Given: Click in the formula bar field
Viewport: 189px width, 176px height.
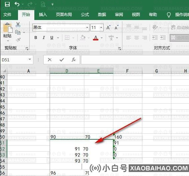Looking at the screenshot, I should pos(135,60).
